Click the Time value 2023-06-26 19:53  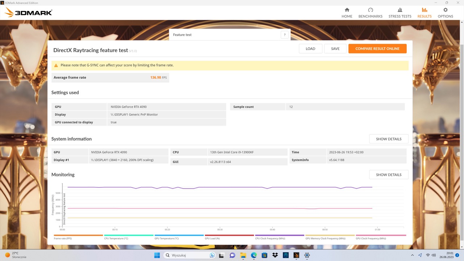point(346,152)
